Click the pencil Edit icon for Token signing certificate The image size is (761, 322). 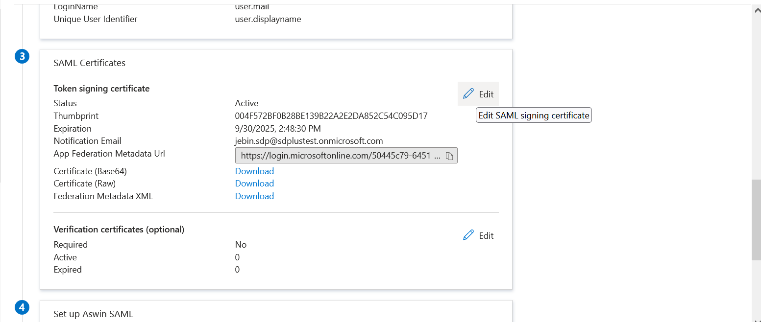click(468, 93)
